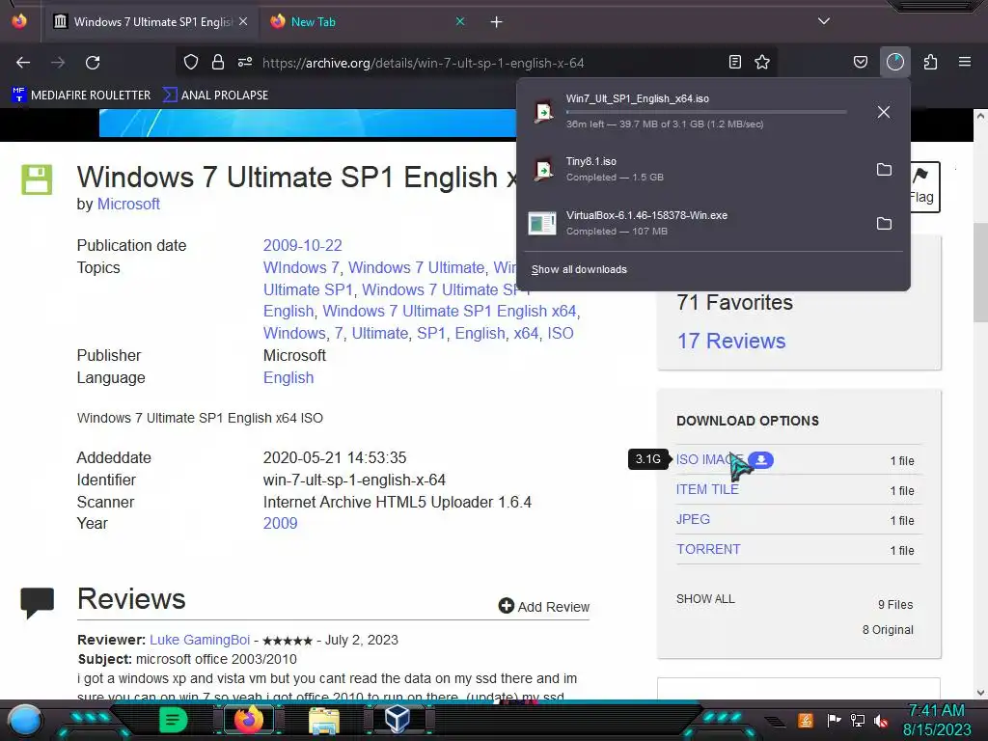Open File Explorer from the taskbar
The width and height of the screenshot is (988, 741).
(x=324, y=720)
